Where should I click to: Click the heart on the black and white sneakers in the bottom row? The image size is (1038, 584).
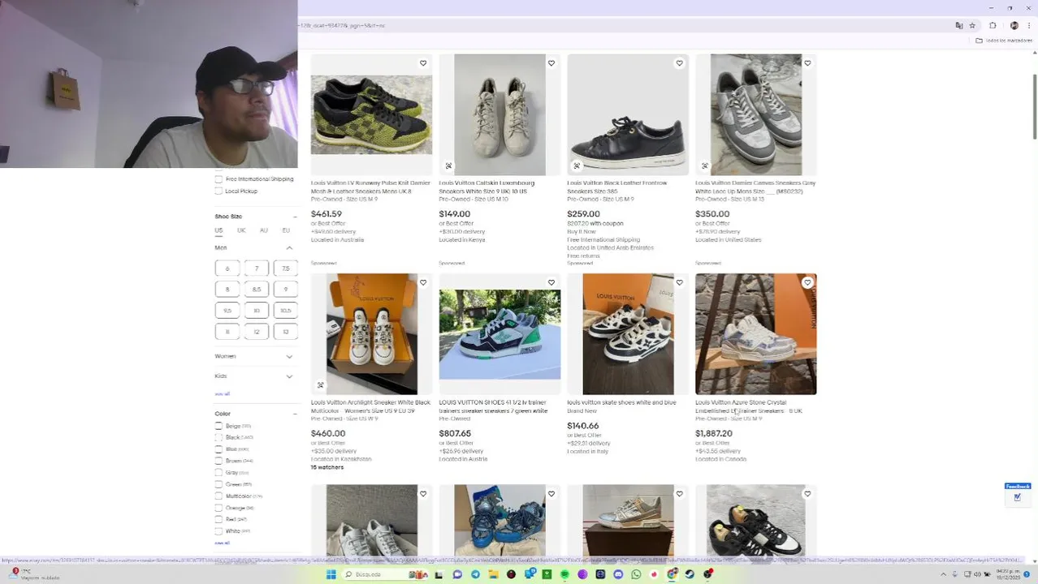point(807,493)
